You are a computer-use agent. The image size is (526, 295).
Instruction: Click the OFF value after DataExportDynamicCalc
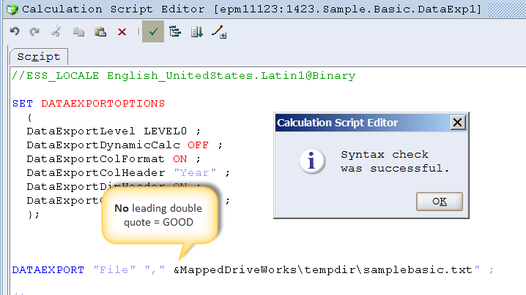click(198, 145)
